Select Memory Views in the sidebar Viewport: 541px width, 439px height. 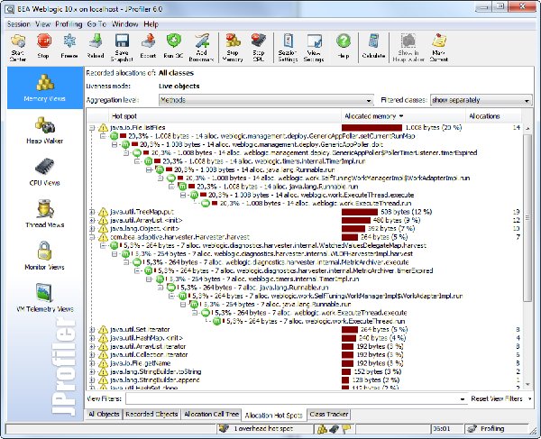pos(45,88)
